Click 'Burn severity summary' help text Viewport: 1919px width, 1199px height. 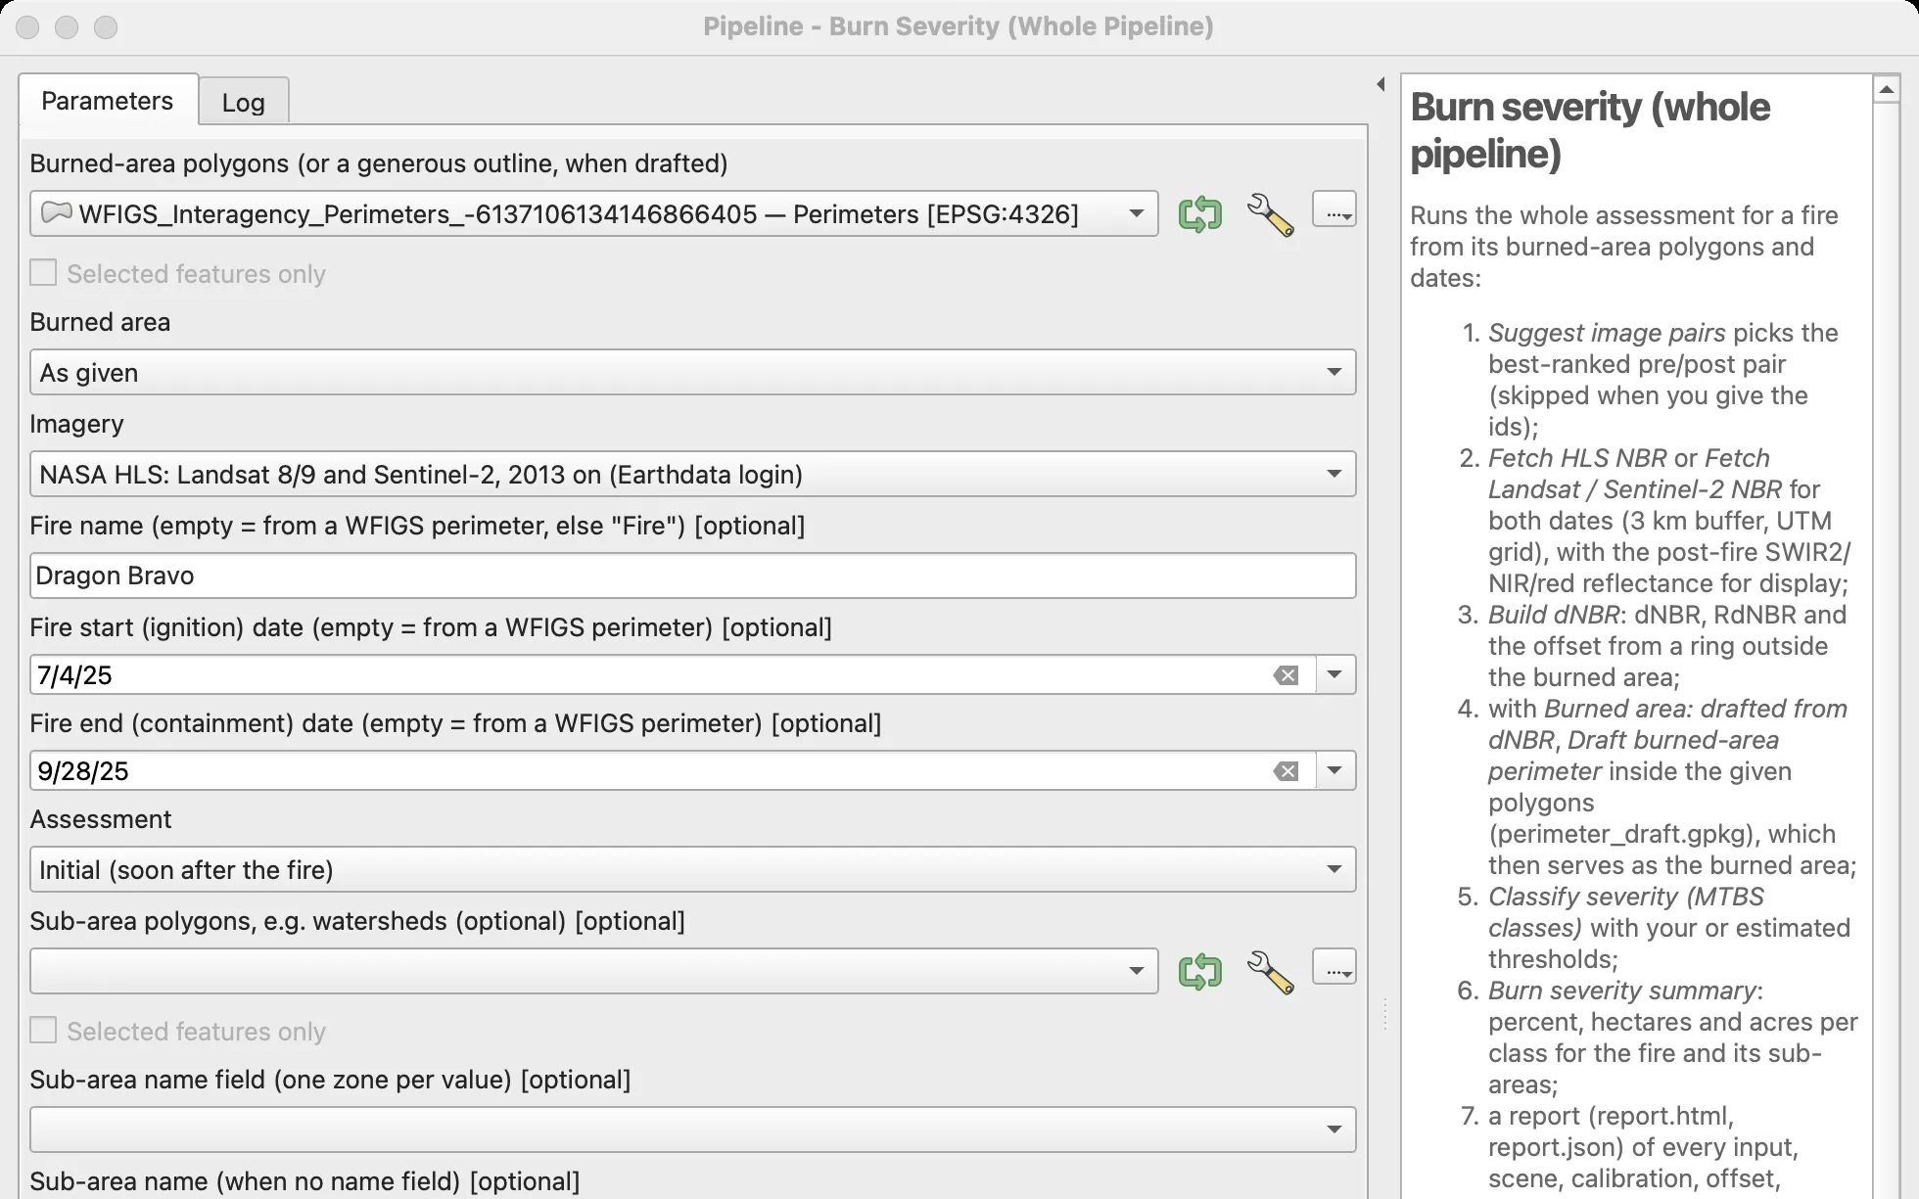pos(1622,991)
